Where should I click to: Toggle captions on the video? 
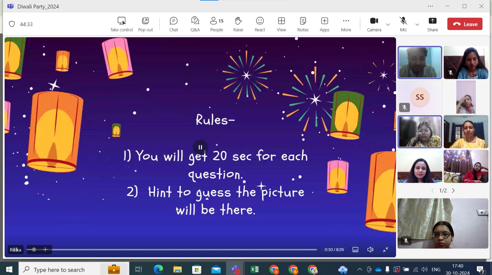[x=355, y=249]
